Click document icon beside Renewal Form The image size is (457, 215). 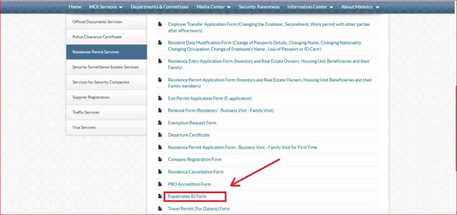(x=160, y=111)
